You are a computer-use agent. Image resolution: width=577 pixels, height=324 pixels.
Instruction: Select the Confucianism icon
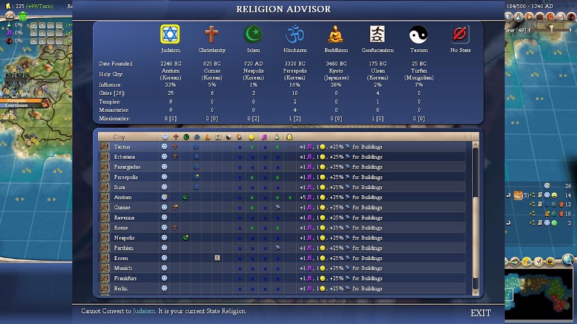click(x=377, y=34)
